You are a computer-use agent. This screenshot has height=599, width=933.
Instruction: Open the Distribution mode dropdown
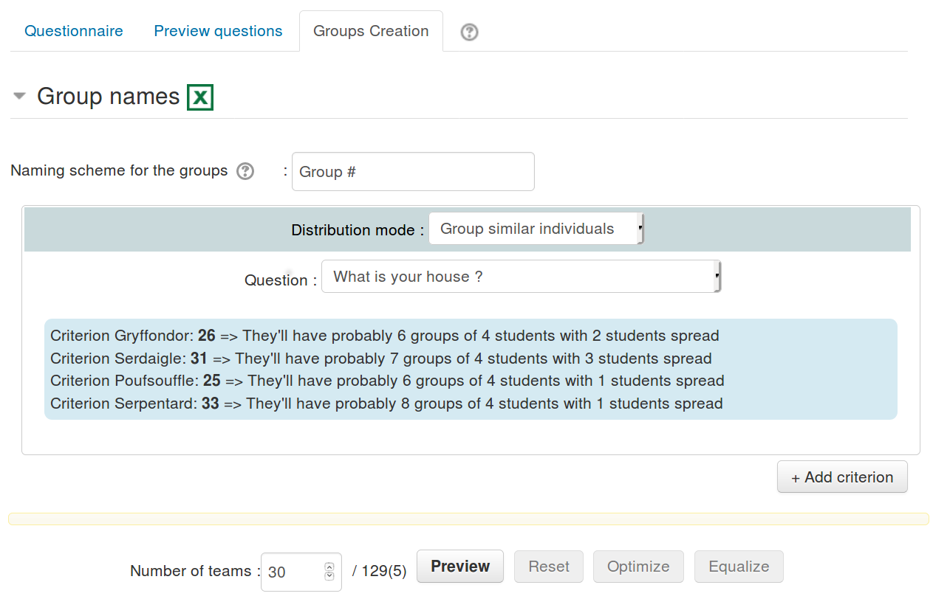536,229
